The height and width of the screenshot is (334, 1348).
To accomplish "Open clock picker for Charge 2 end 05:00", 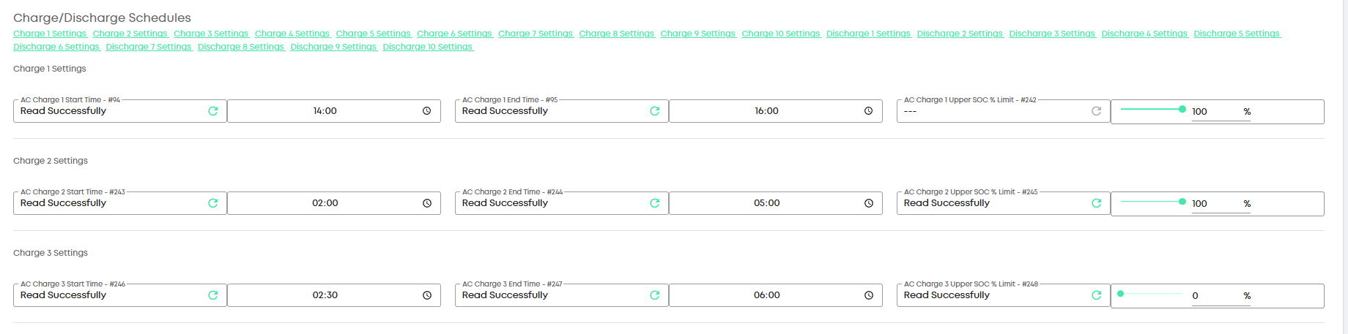I will pos(868,203).
